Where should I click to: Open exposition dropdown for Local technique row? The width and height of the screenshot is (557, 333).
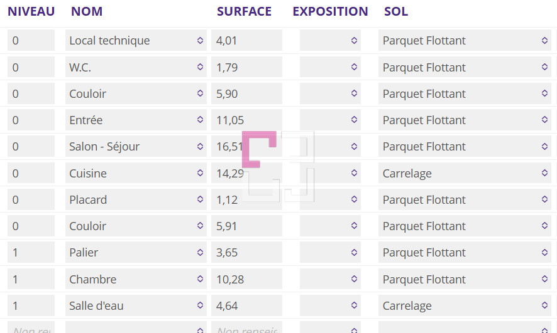330,40
